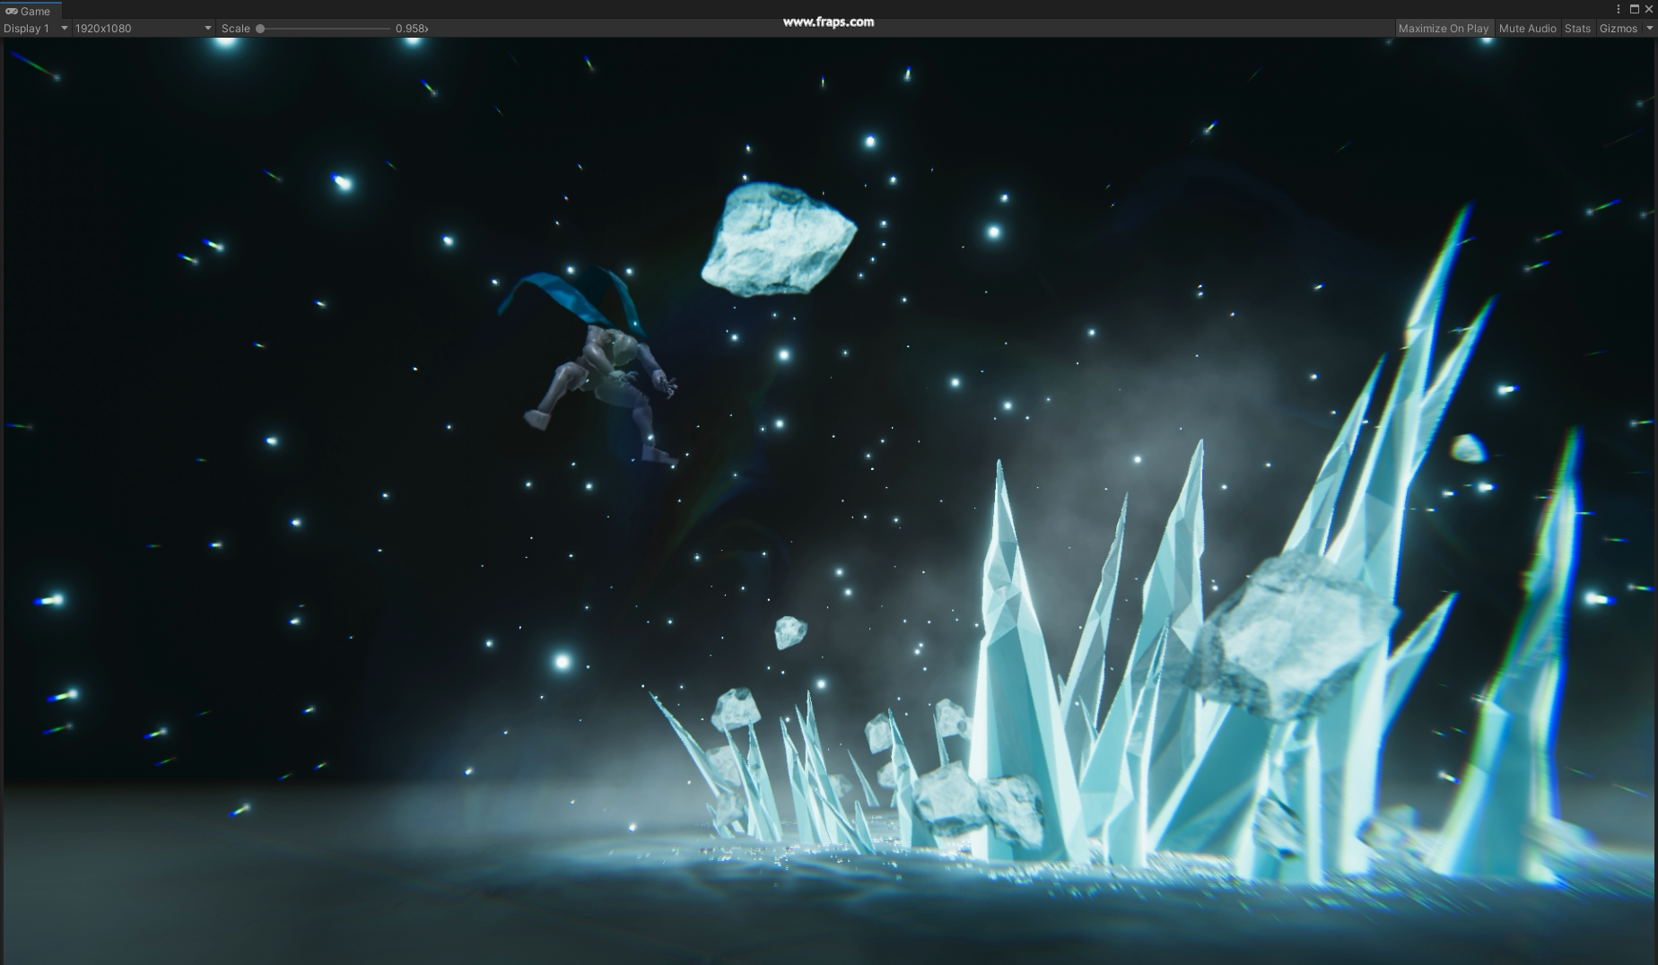Click the Scale slider handle

(x=260, y=29)
